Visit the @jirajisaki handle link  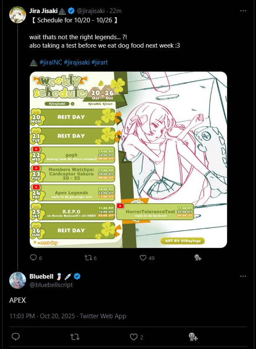[91, 11]
